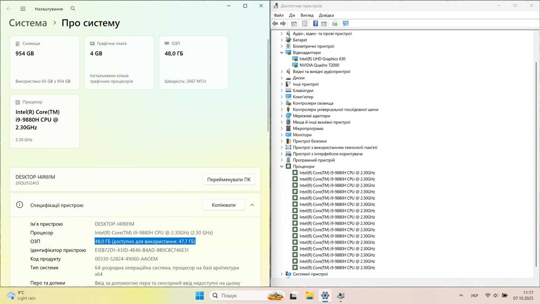
Task: Open File Explorer from the taskbar
Action: pos(309,295)
